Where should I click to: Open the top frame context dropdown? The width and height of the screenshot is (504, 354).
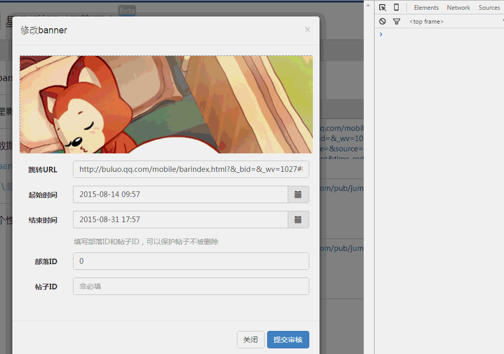click(x=455, y=22)
